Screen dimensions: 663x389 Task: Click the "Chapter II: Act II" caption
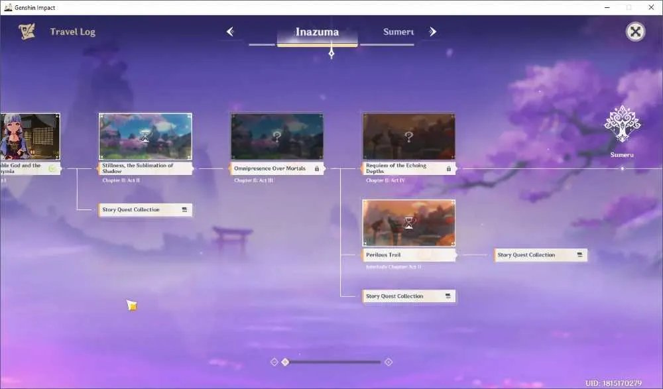coord(121,180)
